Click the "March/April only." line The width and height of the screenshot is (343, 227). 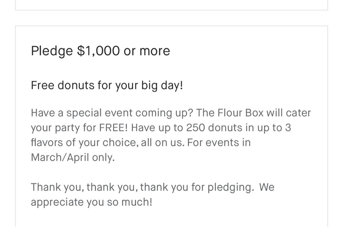(x=73, y=158)
